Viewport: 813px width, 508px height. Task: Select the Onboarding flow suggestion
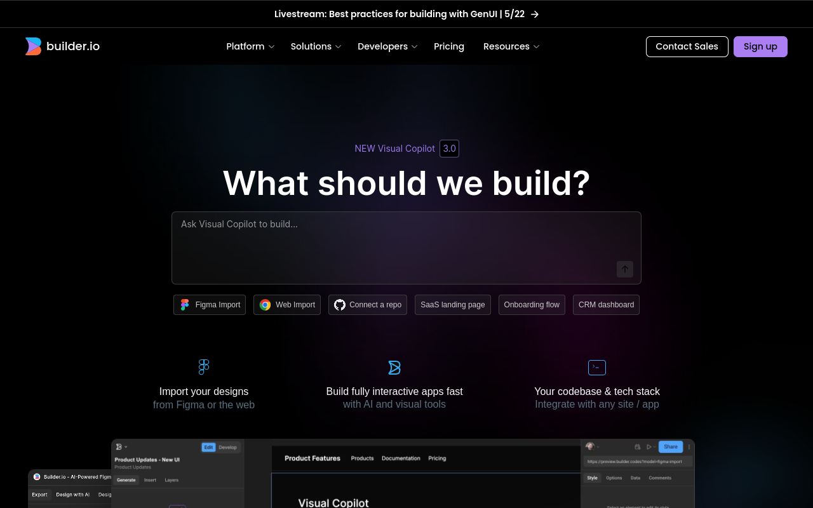532,305
